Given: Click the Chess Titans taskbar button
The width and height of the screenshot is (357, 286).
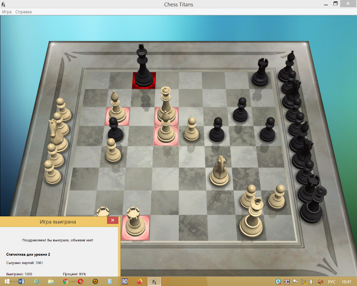Looking at the screenshot, I should (x=155, y=281).
